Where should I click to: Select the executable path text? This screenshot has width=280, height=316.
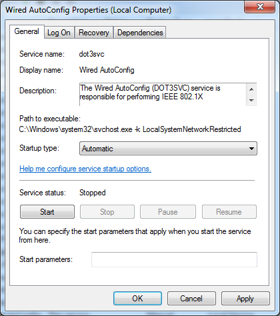click(x=130, y=129)
